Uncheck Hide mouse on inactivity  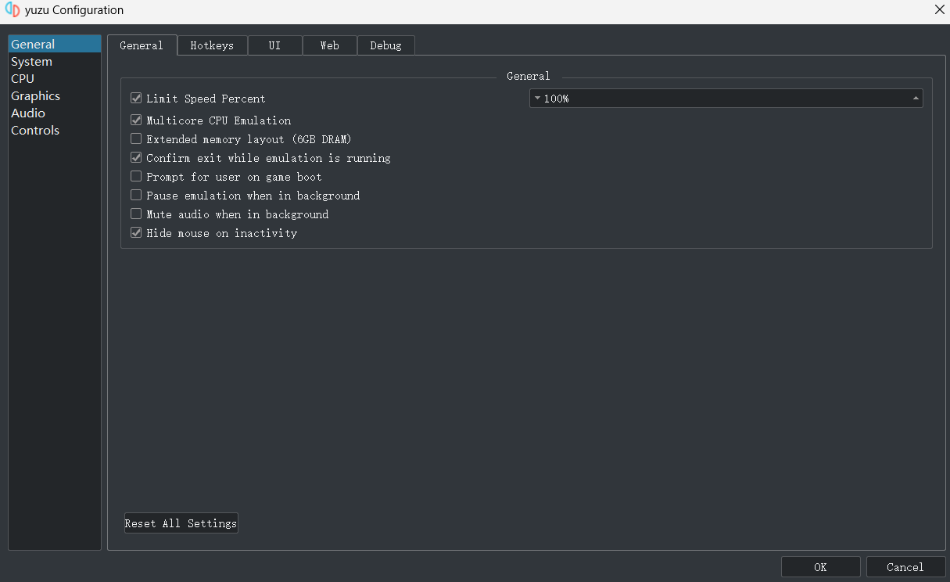[x=136, y=233]
